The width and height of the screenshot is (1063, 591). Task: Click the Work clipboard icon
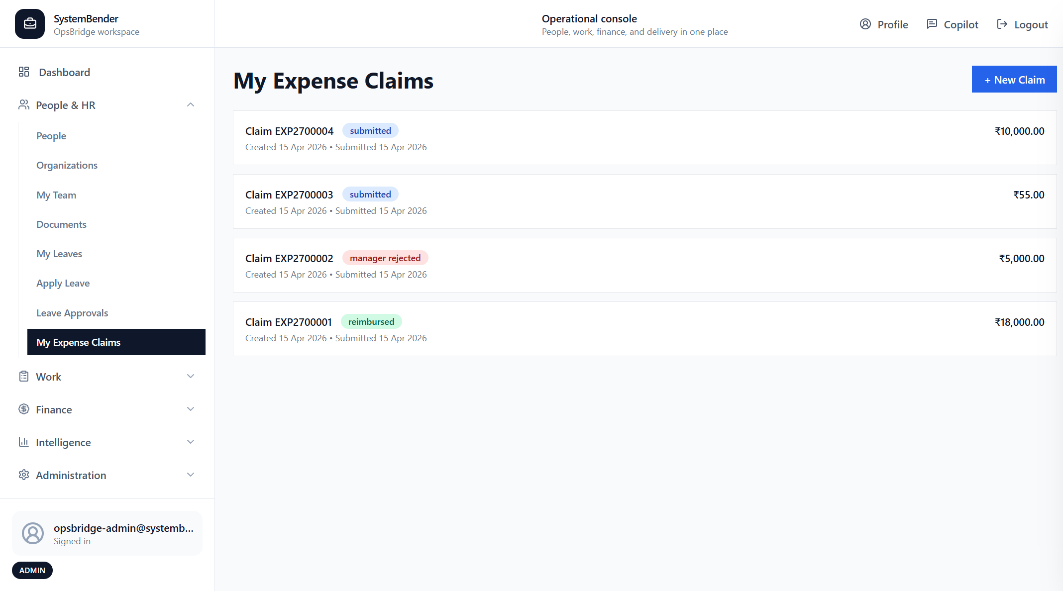click(24, 377)
